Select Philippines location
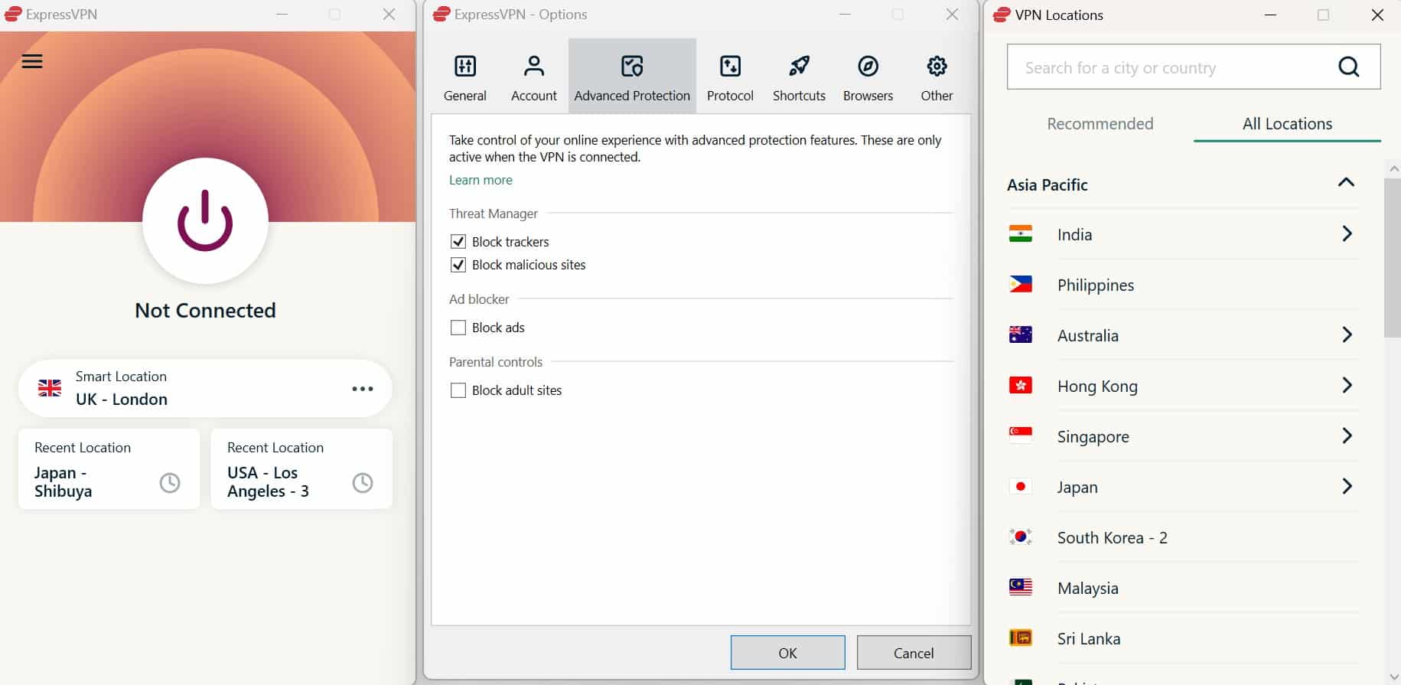This screenshot has height=685, width=1401. (x=1183, y=285)
